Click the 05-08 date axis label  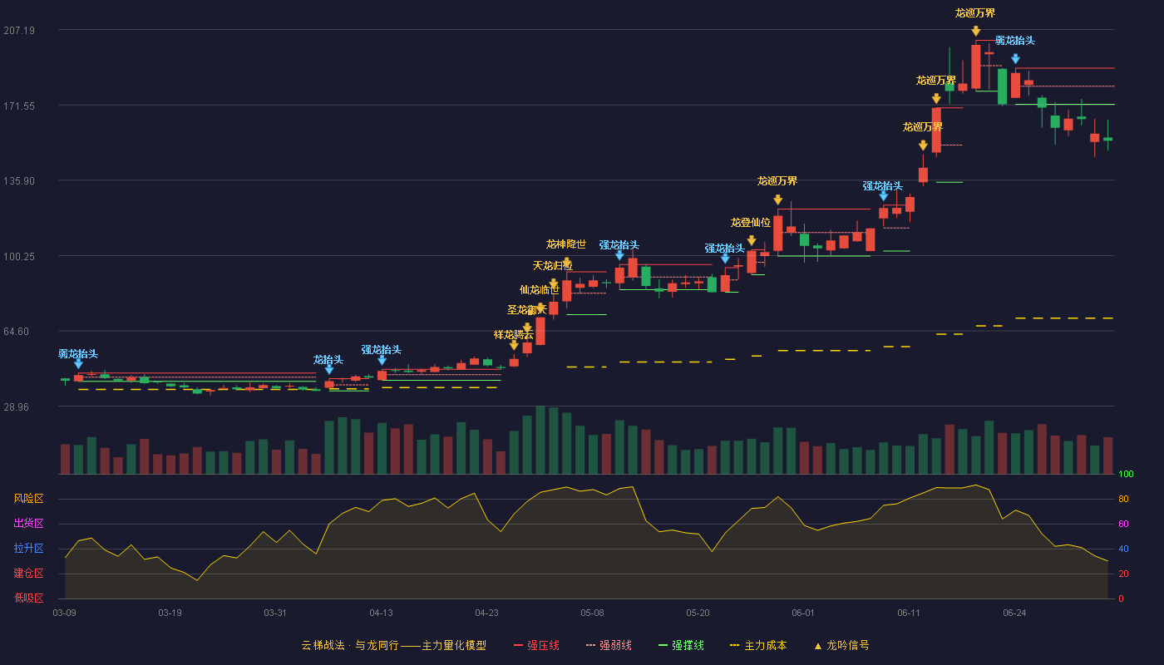[x=593, y=613]
